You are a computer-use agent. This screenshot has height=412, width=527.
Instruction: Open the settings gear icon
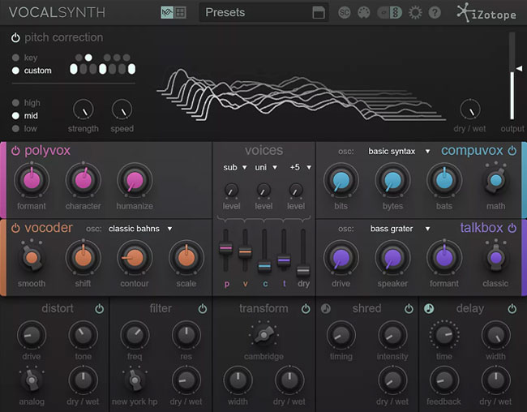click(415, 13)
